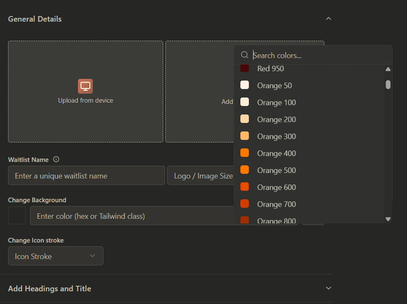Screen dimensions: 407x304
Task: Collapse the General Details section
Action: pos(328,19)
